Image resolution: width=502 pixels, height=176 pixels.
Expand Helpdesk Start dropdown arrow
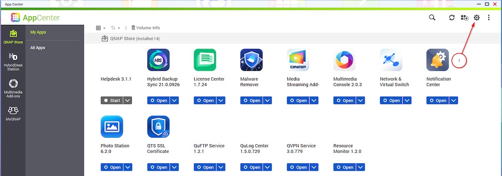click(x=127, y=100)
